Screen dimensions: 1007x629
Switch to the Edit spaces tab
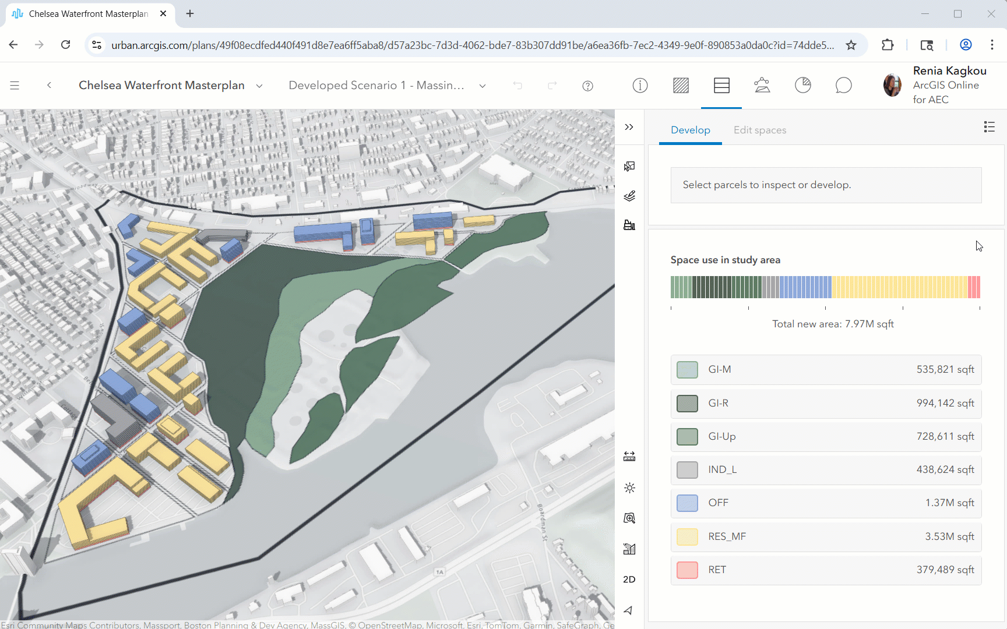coord(759,130)
